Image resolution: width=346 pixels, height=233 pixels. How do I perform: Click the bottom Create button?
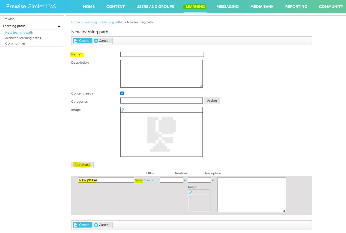coord(82,225)
